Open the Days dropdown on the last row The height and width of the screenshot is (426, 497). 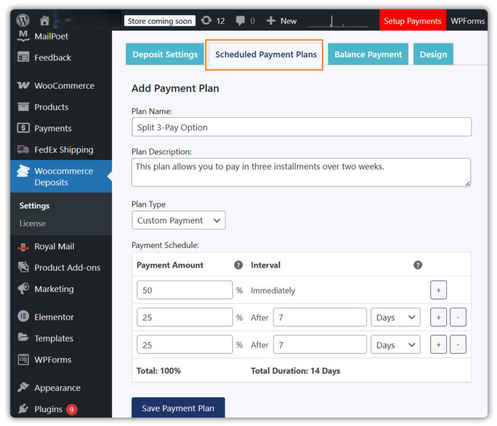(x=395, y=345)
